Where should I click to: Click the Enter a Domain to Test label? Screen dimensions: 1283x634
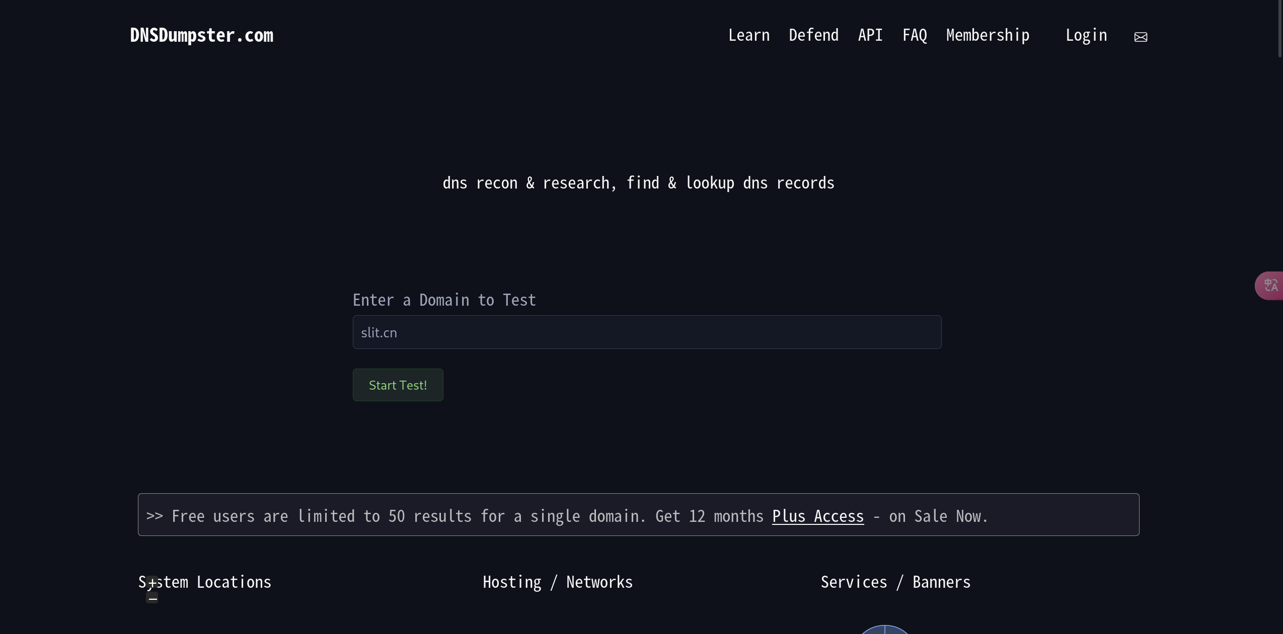444,300
